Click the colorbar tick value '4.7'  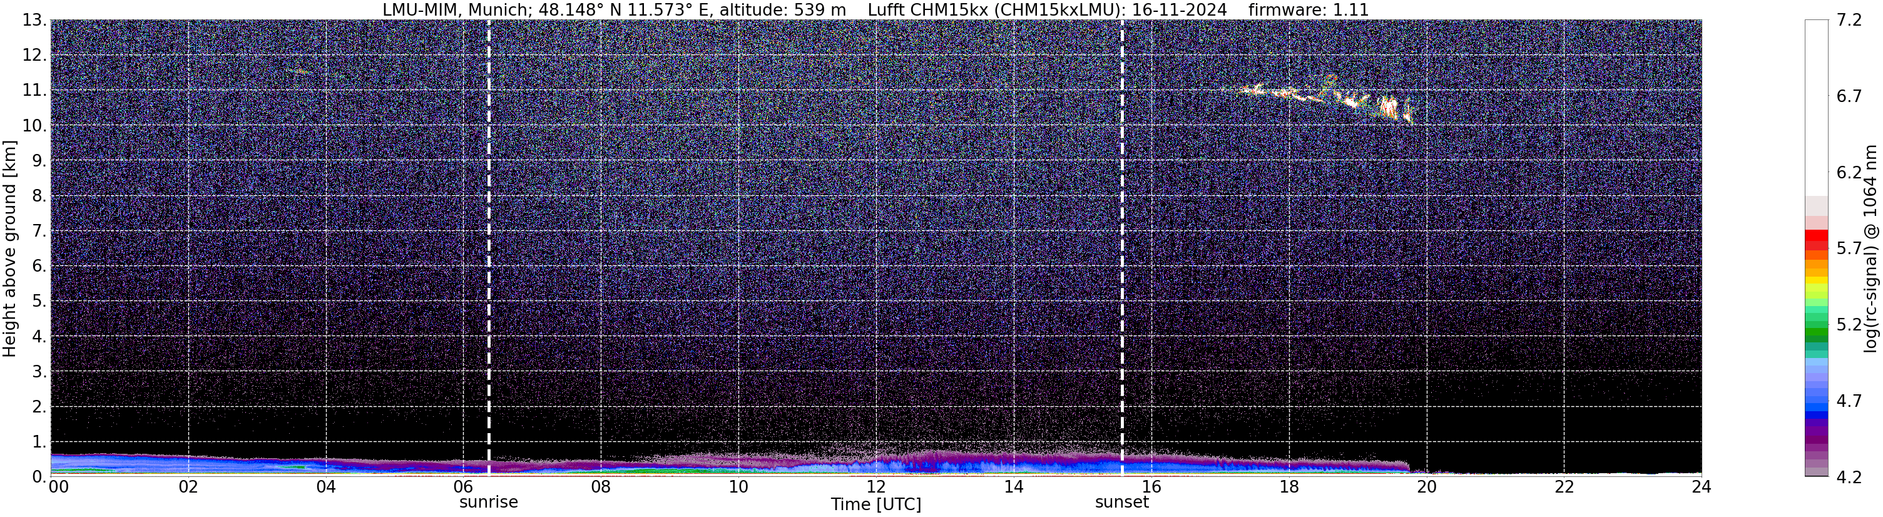click(1849, 401)
